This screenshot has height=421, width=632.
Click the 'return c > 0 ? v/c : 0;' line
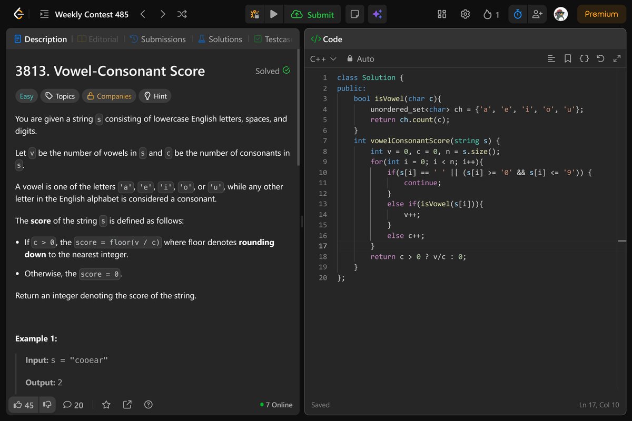(x=418, y=256)
